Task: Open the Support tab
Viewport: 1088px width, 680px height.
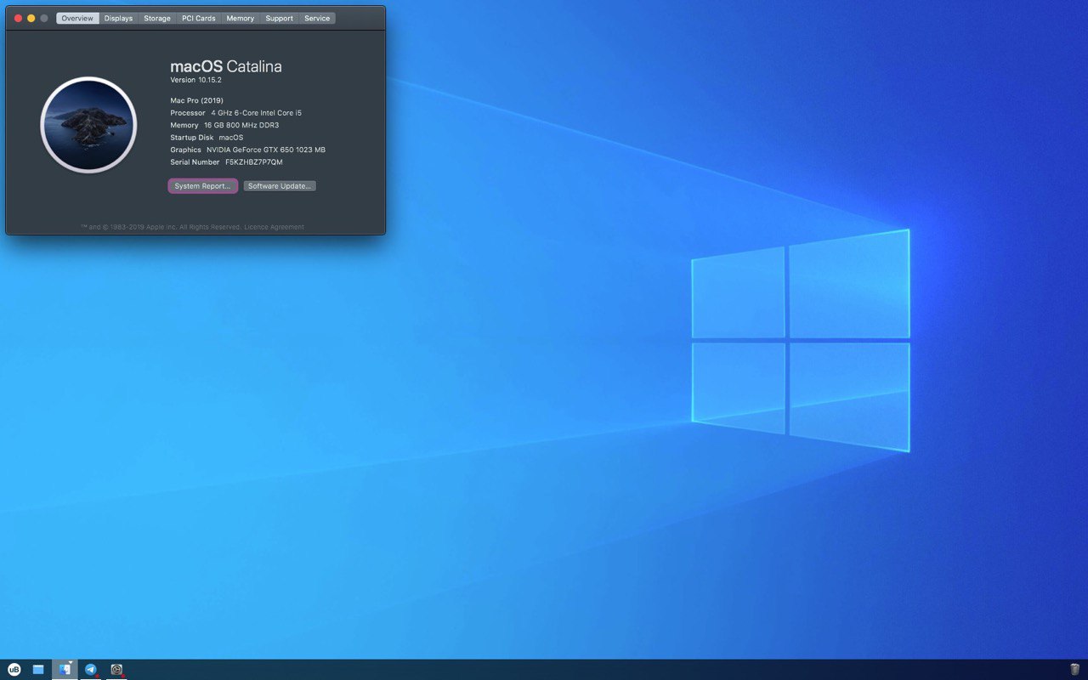Action: pyautogui.click(x=279, y=18)
